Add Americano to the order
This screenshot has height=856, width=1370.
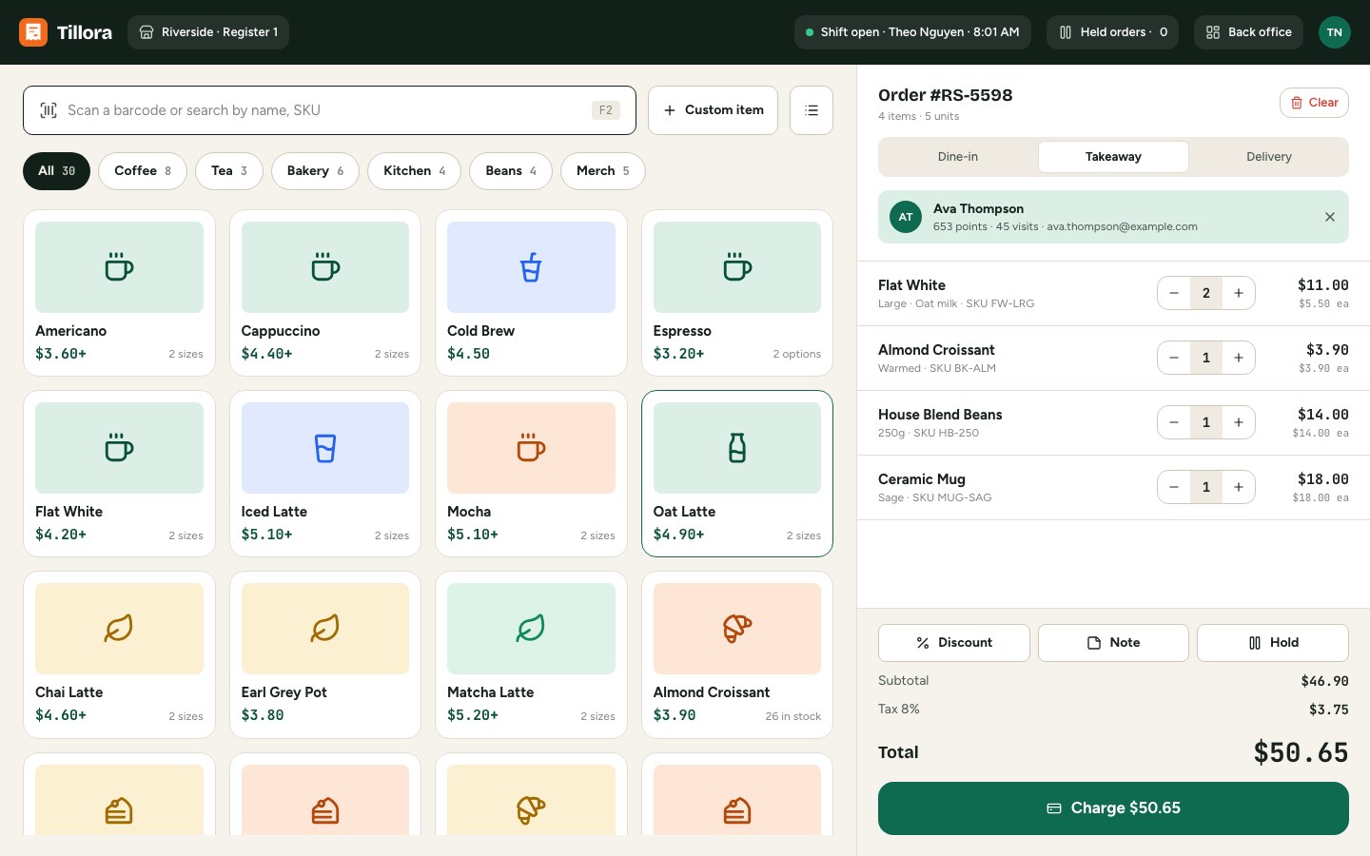click(119, 293)
